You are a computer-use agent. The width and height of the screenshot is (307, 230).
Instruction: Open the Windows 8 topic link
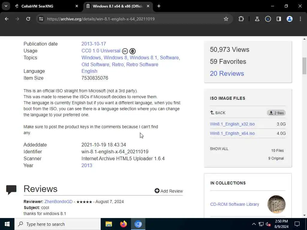(115, 58)
